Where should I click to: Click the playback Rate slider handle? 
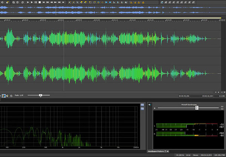coord(40,96)
